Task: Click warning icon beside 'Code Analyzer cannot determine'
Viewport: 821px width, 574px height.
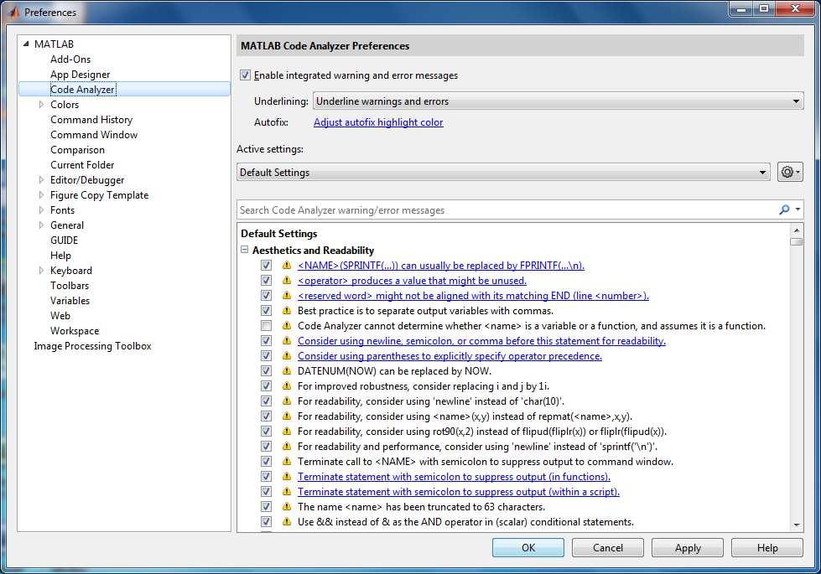Action: tap(287, 325)
